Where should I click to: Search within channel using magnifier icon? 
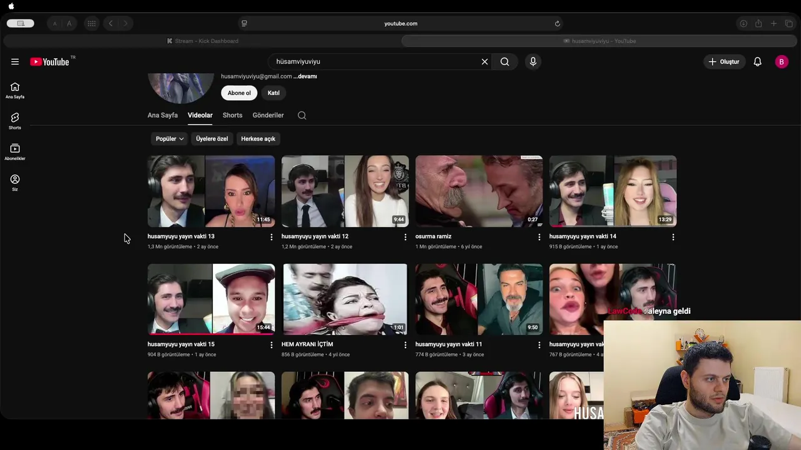[x=302, y=116]
